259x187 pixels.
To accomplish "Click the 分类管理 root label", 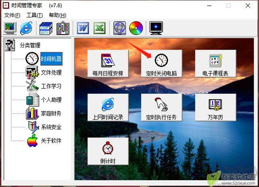I will tap(30, 45).
